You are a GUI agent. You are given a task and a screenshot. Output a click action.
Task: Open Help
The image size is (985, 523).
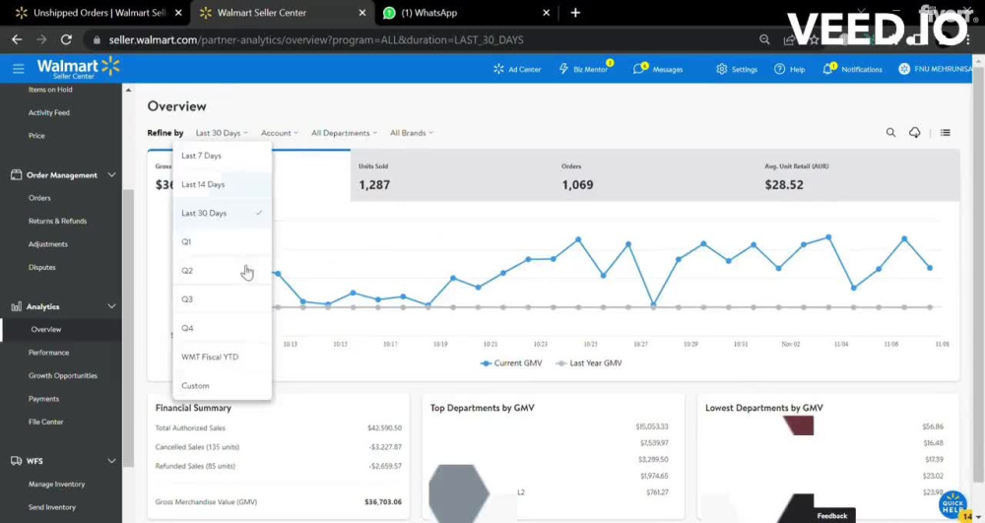coord(790,69)
